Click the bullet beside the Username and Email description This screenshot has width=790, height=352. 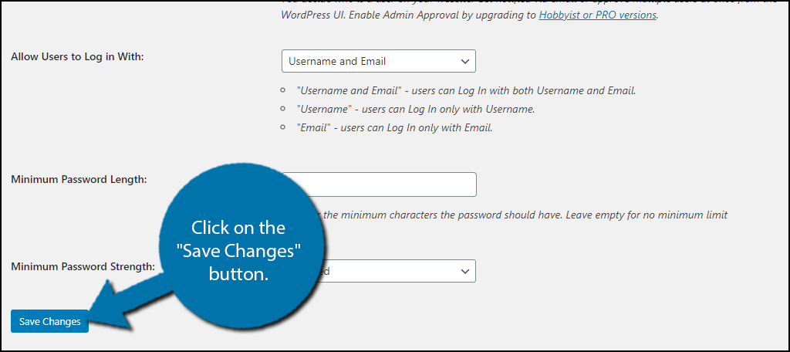coord(284,91)
